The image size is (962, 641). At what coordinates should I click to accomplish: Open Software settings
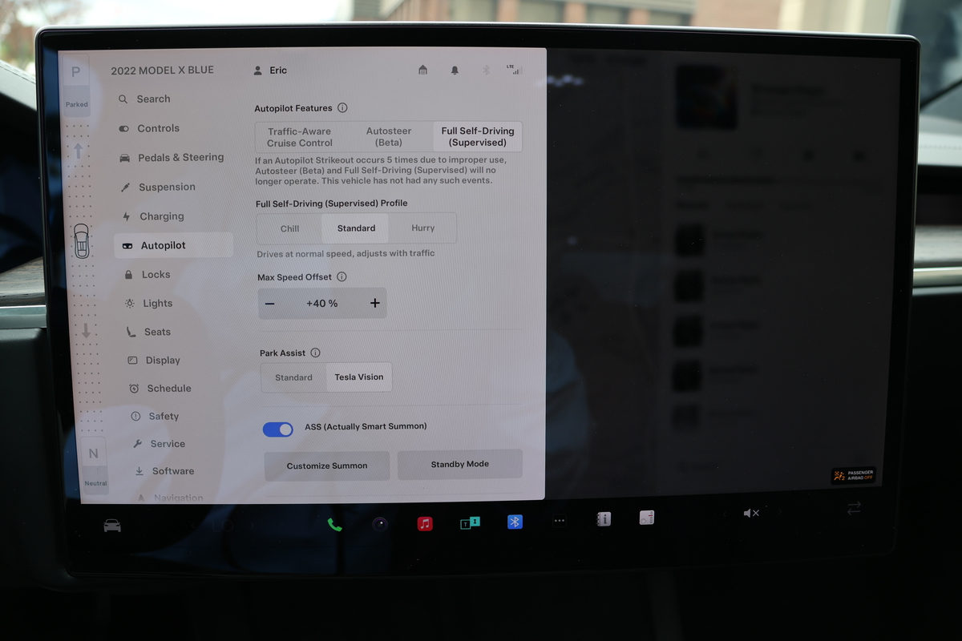click(x=164, y=471)
